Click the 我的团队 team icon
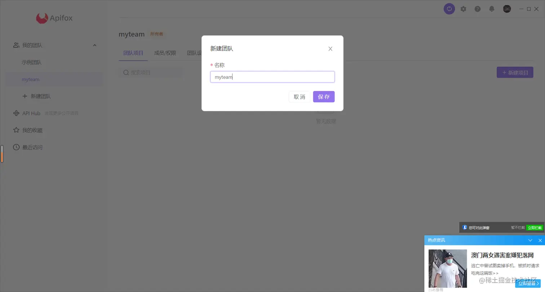The height and width of the screenshot is (292, 545). coord(16,45)
